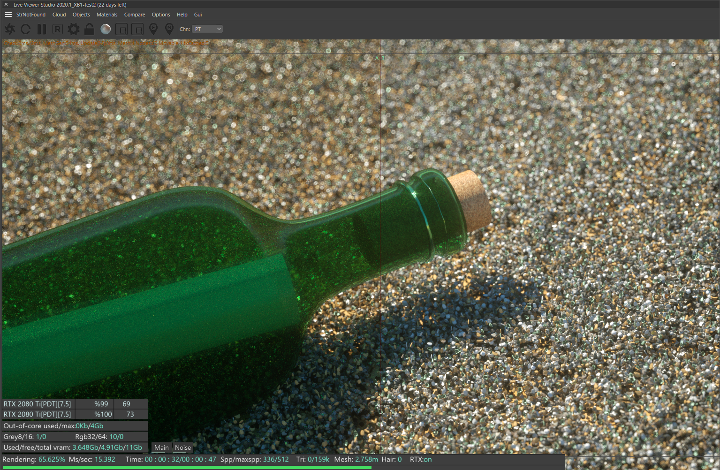This screenshot has width=720, height=470.
Task: Click the Hair: 0 status text
Action: [392, 460]
